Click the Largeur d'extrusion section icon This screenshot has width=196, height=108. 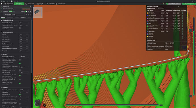(1, 32)
